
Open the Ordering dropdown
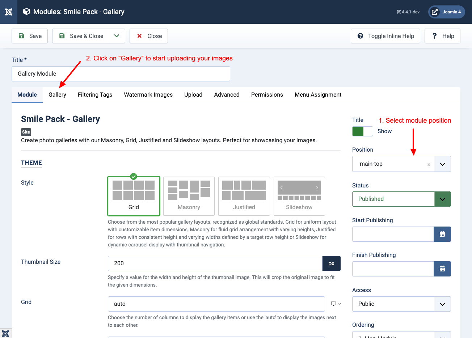tap(401, 335)
